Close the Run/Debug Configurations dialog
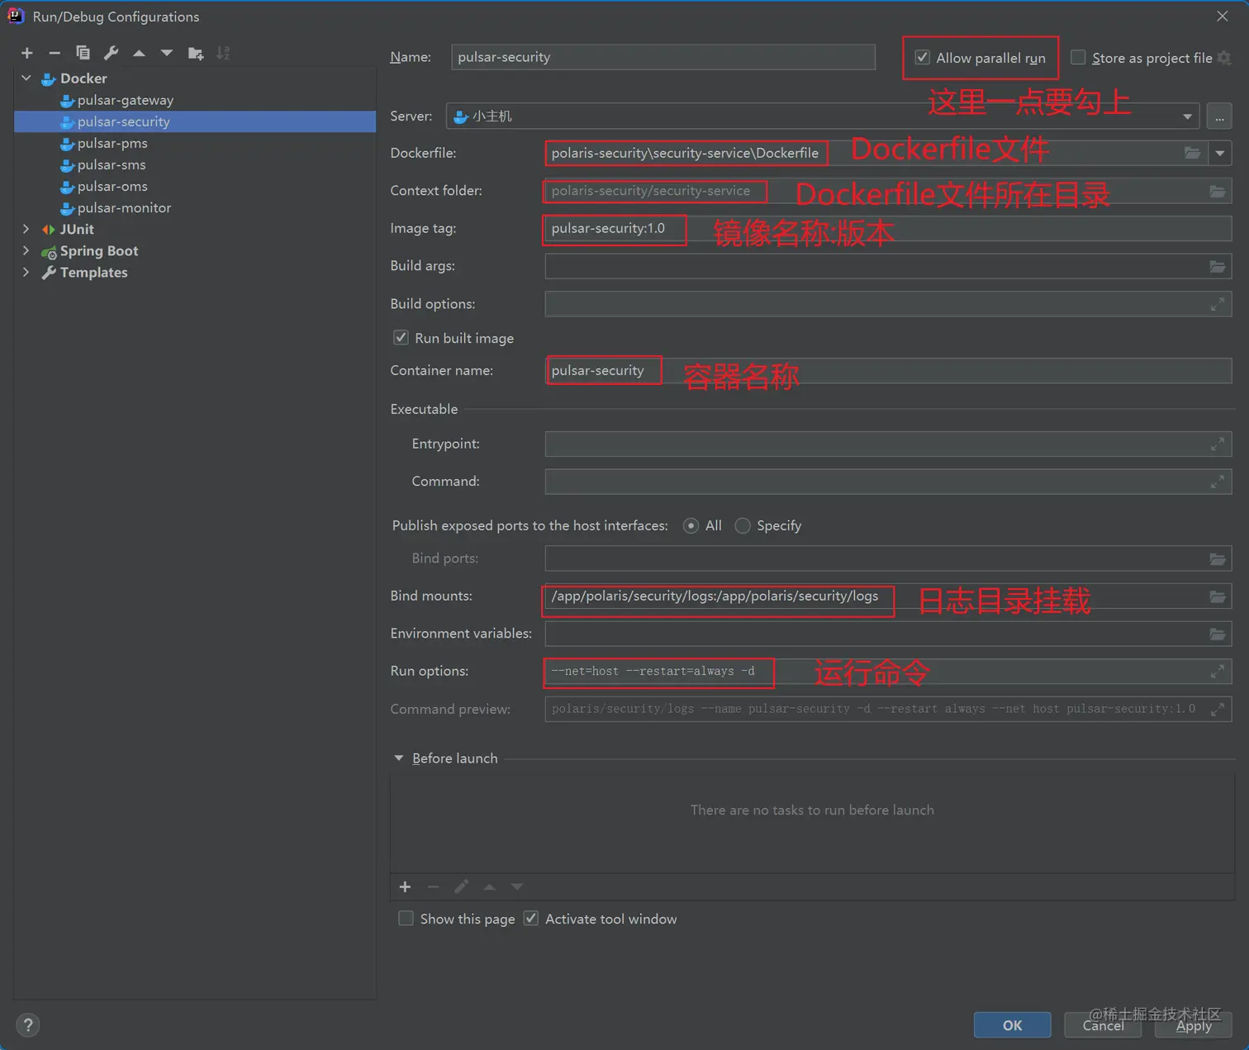 click(1223, 17)
